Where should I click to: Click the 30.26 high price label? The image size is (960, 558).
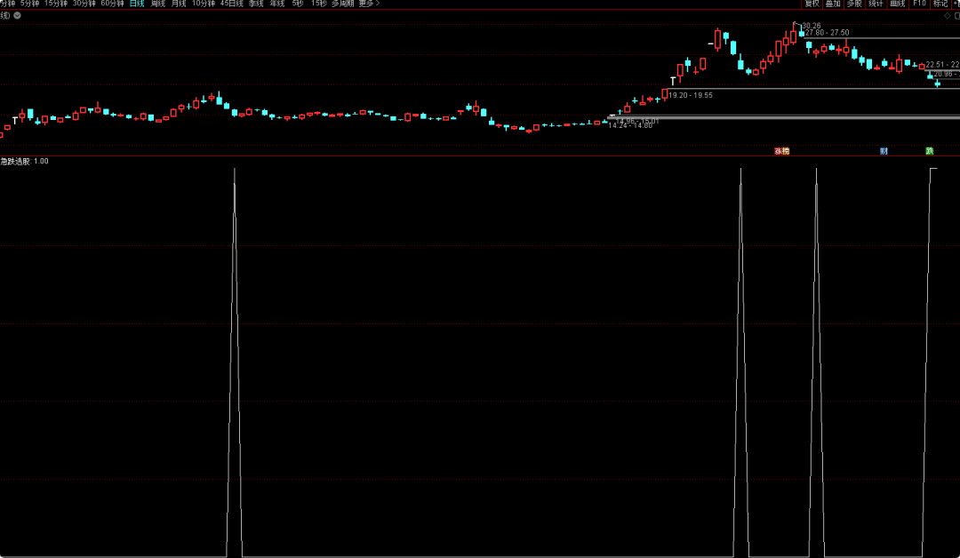click(812, 27)
